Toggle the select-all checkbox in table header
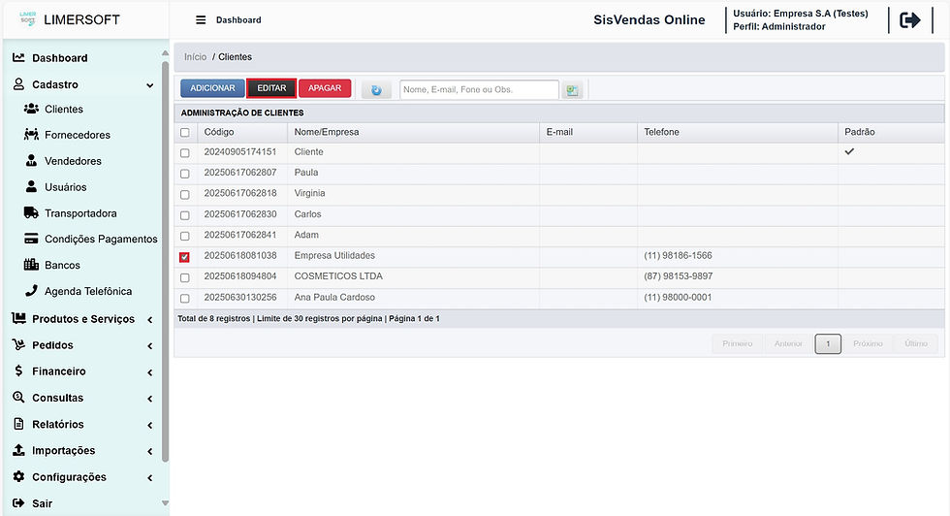This screenshot has height=516, width=950. click(x=185, y=132)
